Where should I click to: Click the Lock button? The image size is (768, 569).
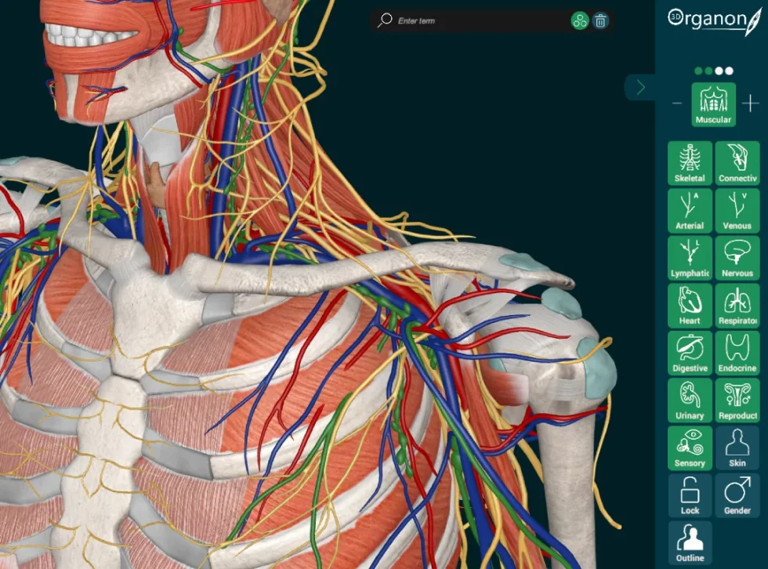tap(689, 495)
